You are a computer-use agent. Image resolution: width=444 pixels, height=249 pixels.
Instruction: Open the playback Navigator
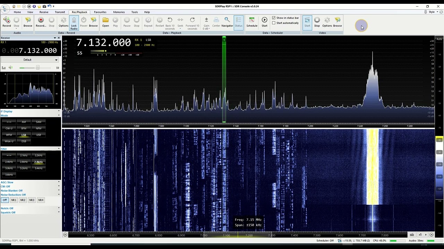(x=227, y=22)
